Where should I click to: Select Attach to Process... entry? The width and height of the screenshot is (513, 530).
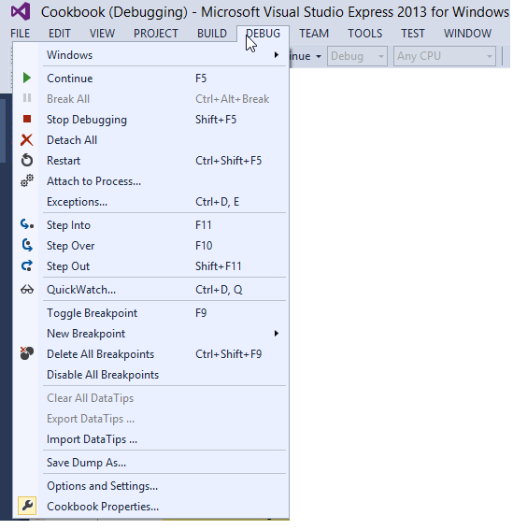click(x=150, y=181)
